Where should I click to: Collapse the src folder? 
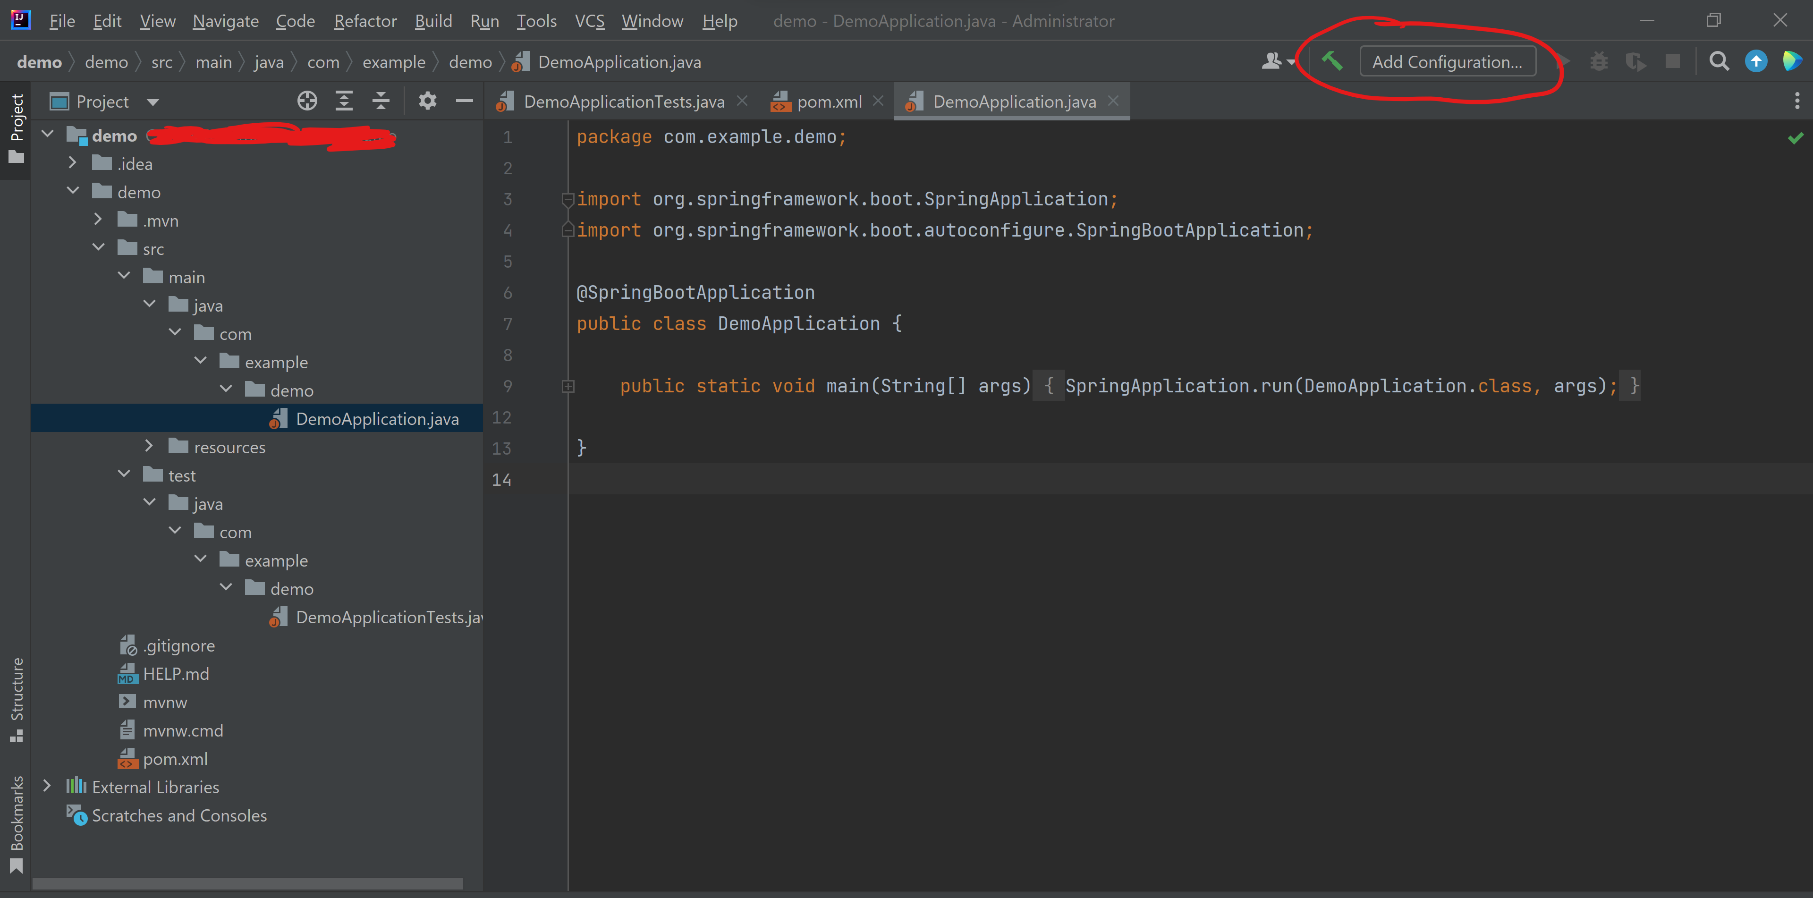pos(99,247)
